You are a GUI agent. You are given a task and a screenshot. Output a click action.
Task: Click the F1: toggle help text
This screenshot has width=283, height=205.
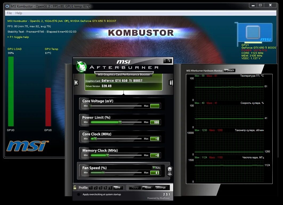pos(18,37)
